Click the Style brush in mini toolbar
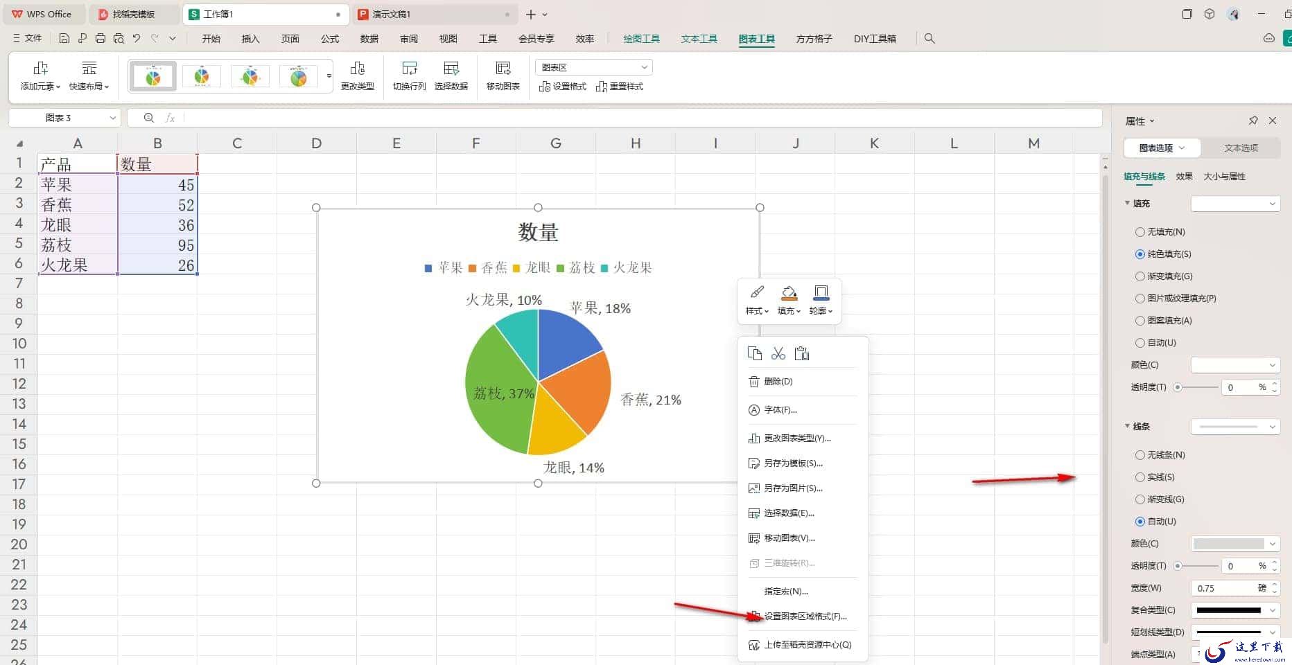 [757, 293]
